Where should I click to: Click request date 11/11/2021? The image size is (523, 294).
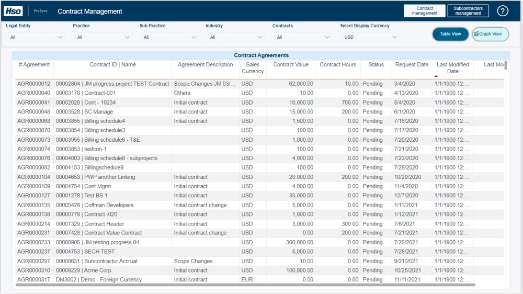click(x=407, y=280)
